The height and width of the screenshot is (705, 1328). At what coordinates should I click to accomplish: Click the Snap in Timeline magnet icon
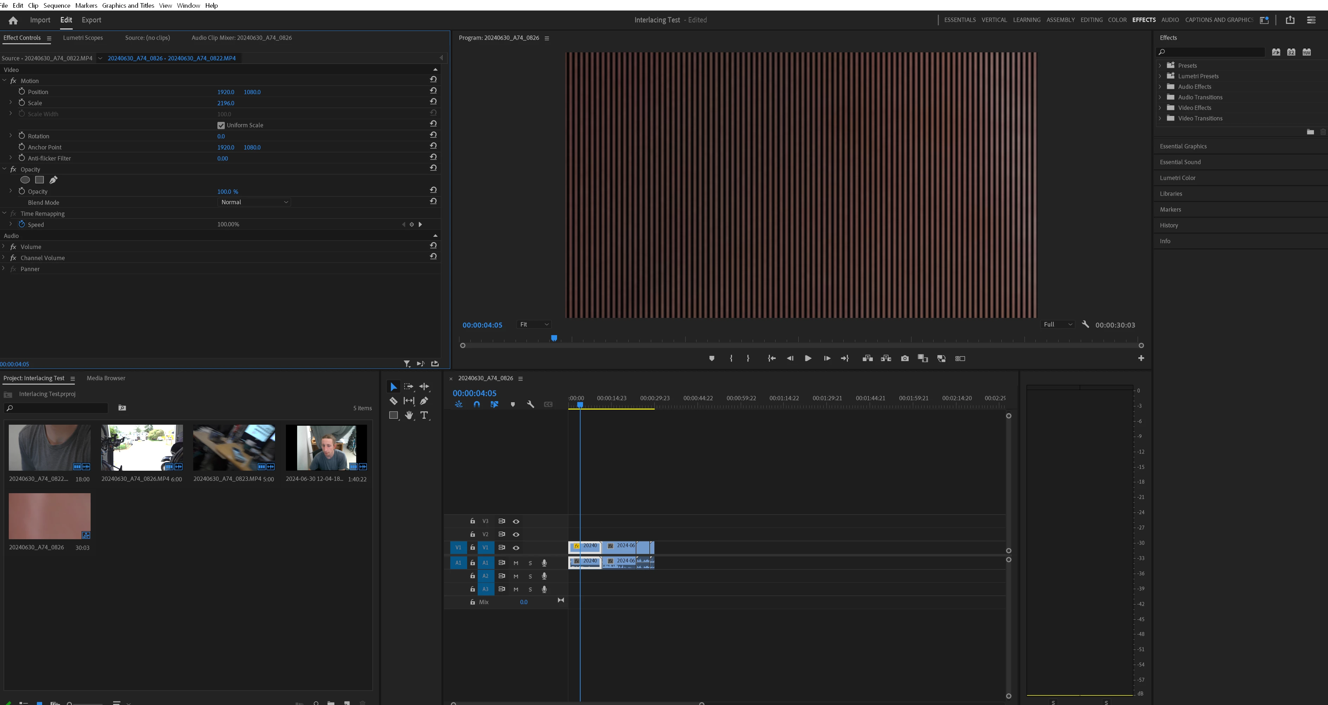476,404
